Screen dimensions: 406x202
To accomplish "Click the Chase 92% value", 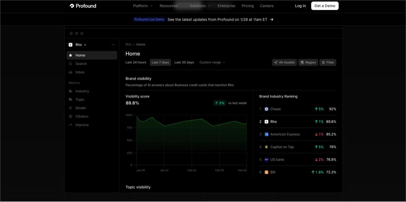I will click(x=333, y=109).
